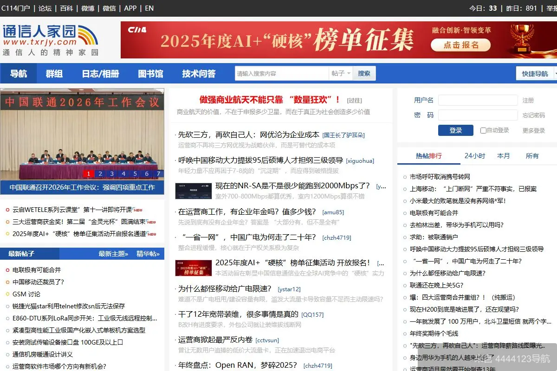The image size is (557, 371).
Task: Switch to the 所有 tab
Action: click(x=532, y=156)
